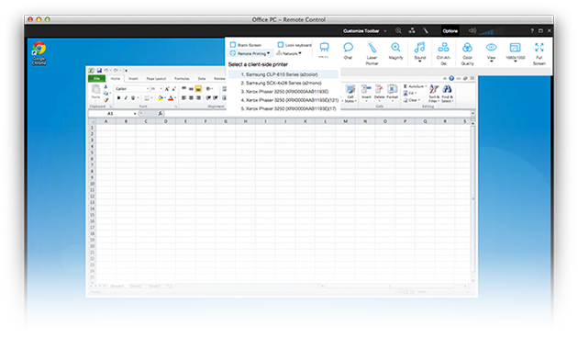Check the Lock keyboard option
This screenshot has height=338, width=578.
pos(280,45)
